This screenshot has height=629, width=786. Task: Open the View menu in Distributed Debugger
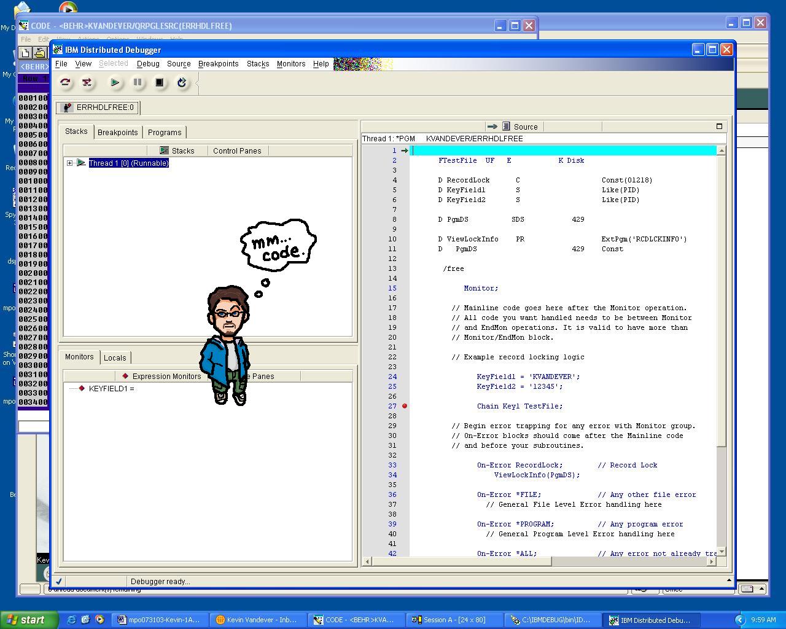click(83, 63)
